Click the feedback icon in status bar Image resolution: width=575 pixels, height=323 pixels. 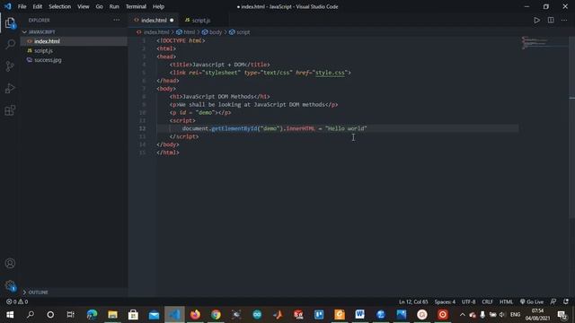click(x=553, y=301)
